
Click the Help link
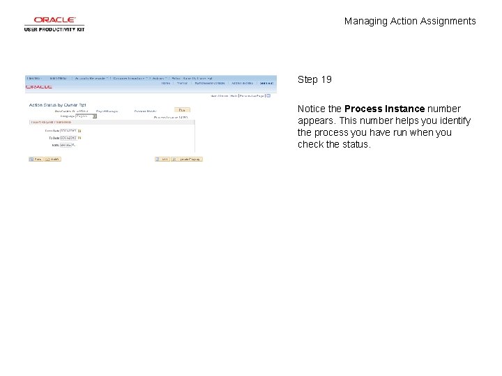(x=234, y=96)
